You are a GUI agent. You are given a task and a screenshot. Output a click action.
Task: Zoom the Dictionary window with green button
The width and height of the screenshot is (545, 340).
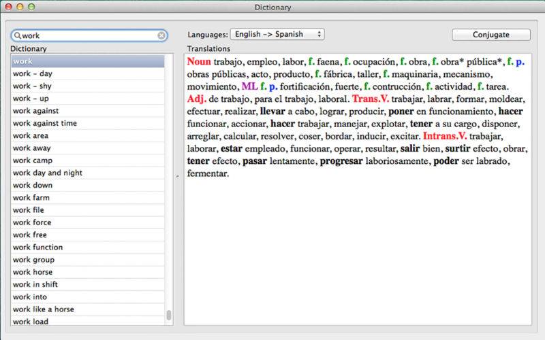pyautogui.click(x=31, y=7)
